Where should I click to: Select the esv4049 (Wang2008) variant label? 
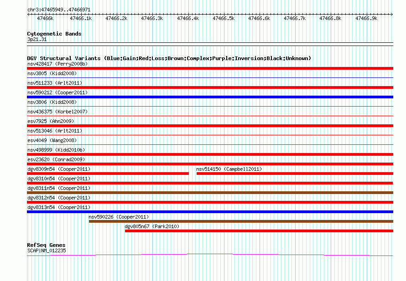[x=52, y=140]
